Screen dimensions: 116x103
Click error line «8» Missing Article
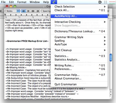pos(16,67)
